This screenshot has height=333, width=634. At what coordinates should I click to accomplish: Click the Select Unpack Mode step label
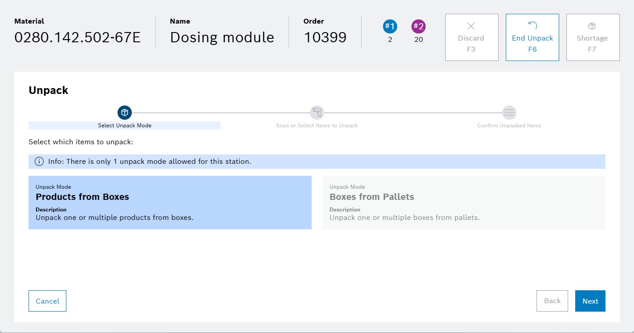tap(125, 126)
